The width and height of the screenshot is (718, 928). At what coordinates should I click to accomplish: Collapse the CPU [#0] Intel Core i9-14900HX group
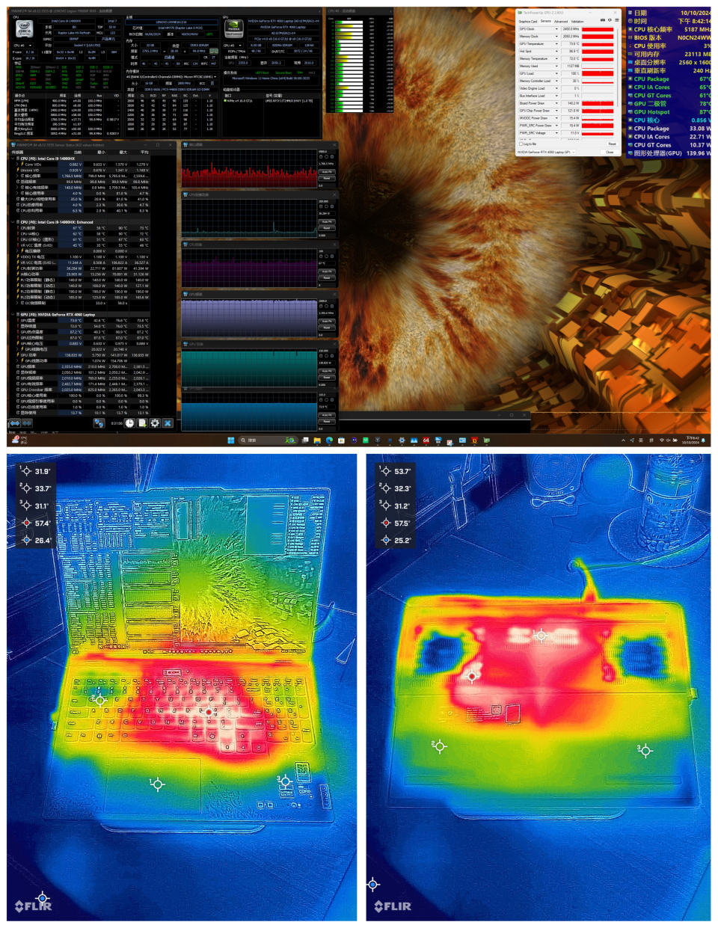[13, 159]
